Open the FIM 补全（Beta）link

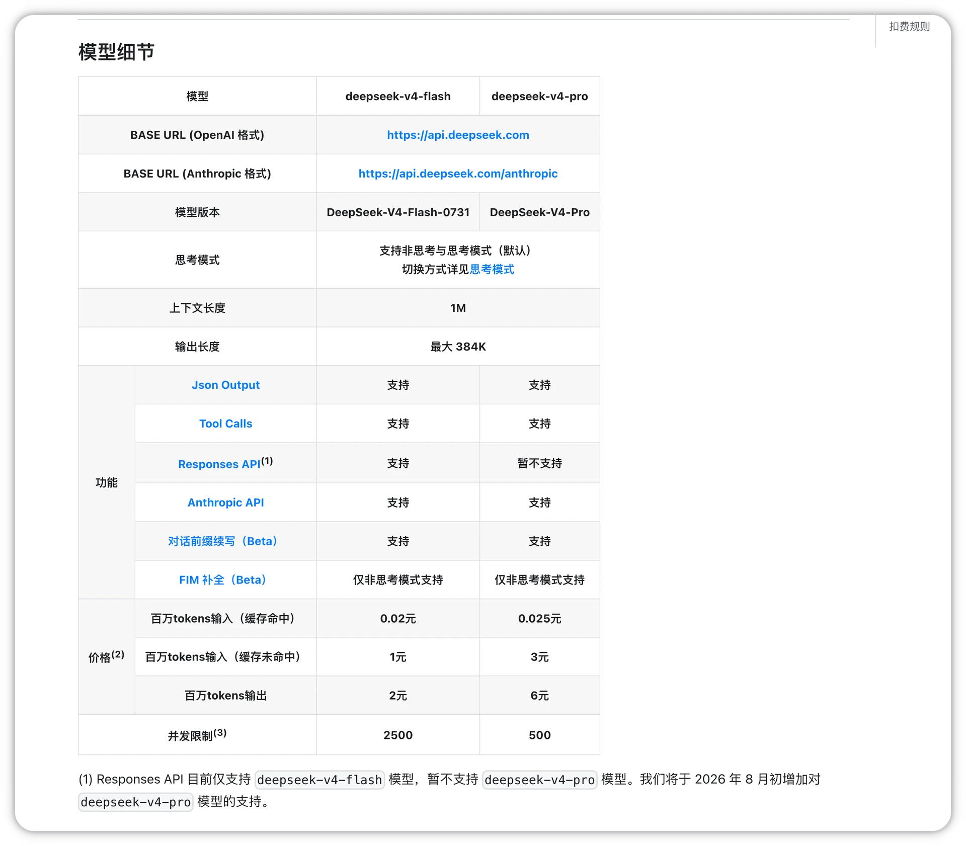click(x=222, y=580)
